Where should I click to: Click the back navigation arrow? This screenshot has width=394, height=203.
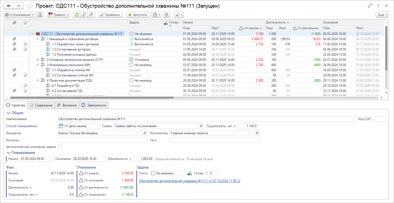coord(9,6)
